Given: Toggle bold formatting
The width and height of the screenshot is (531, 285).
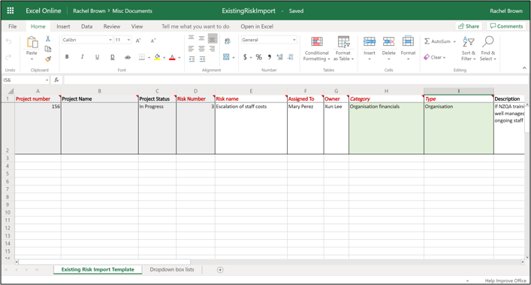Looking at the screenshot, I should click(67, 57).
